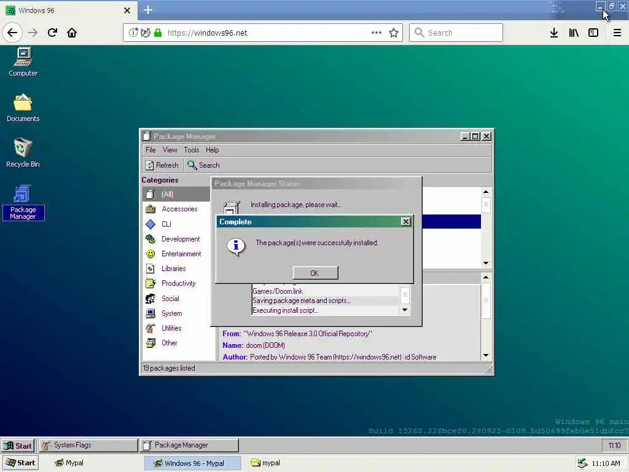Image resolution: width=629 pixels, height=472 pixels.
Task: Click the host Start button
Action: coord(20,463)
